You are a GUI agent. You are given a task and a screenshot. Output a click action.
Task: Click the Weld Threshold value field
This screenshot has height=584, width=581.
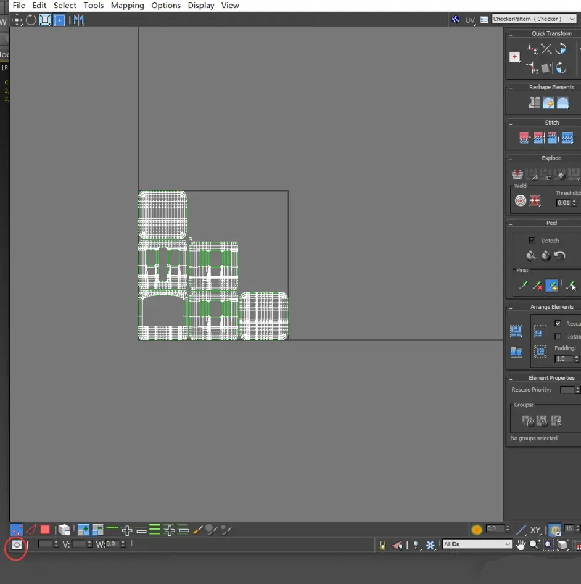563,203
